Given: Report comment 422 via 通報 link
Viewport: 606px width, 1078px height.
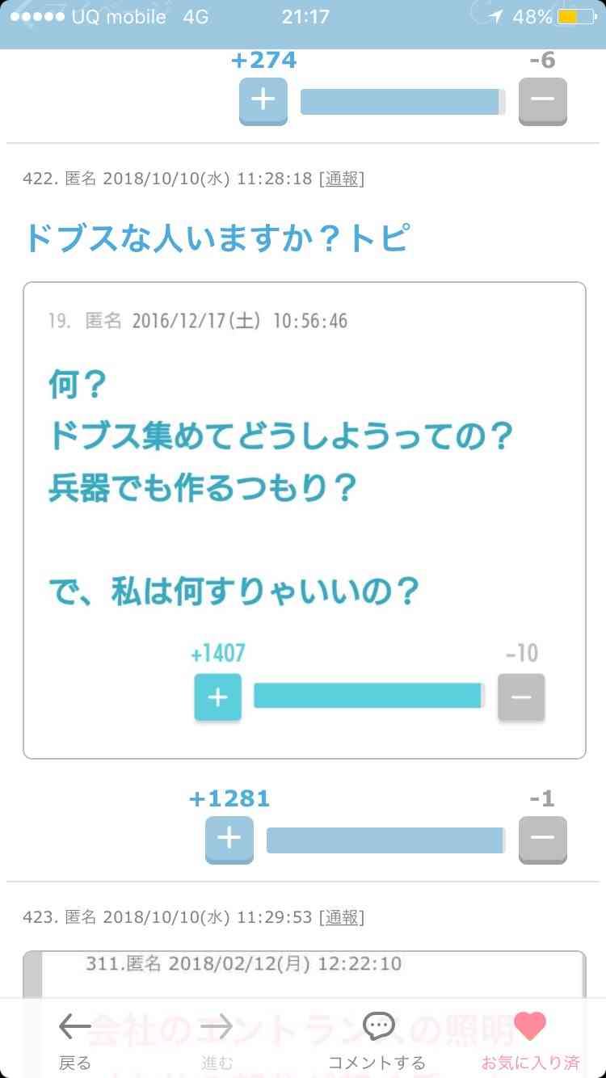Looking at the screenshot, I should pyautogui.click(x=342, y=179).
